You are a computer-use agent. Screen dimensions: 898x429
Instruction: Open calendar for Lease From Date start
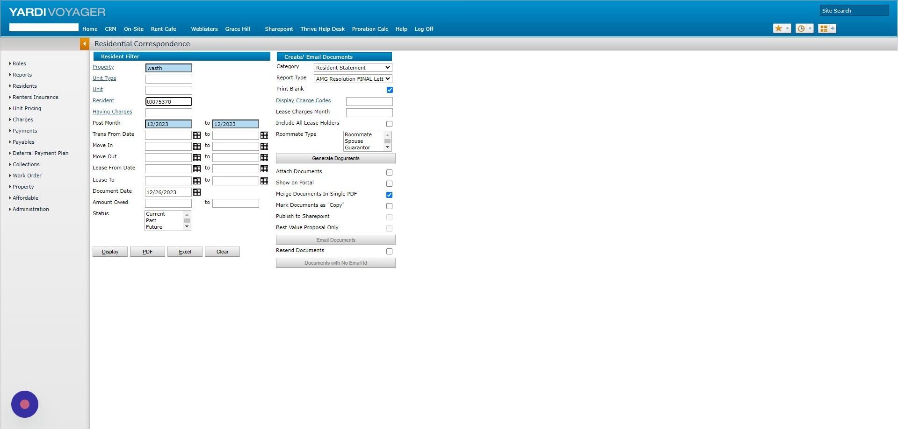click(197, 169)
